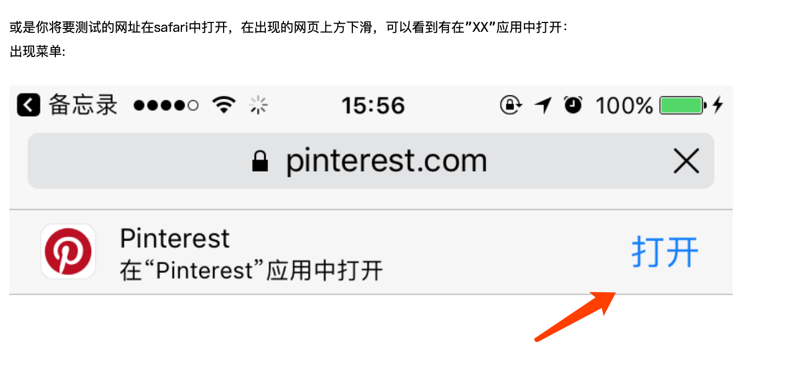The height and width of the screenshot is (376, 798).
Task: Select the pinterest.com address field
Action: tap(371, 161)
